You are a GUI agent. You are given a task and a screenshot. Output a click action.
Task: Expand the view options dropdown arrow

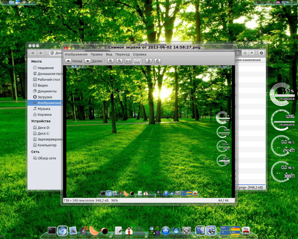(x=252, y=53)
